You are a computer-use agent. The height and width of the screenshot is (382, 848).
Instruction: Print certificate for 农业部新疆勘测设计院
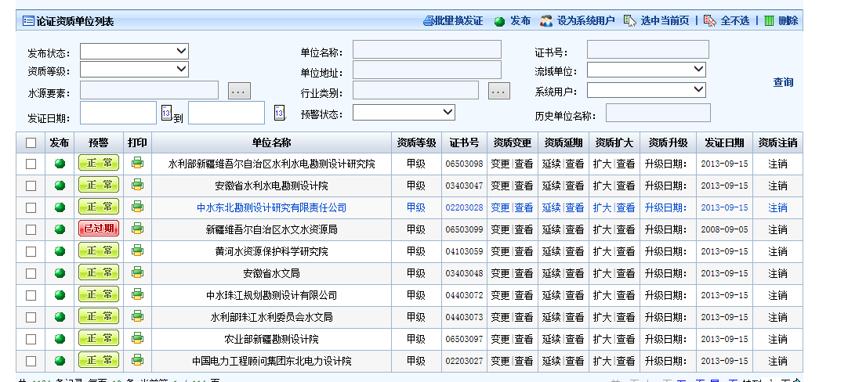pyautogui.click(x=137, y=338)
